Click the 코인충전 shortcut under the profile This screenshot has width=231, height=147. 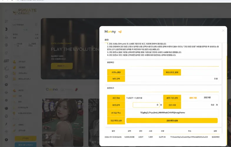click(19, 45)
